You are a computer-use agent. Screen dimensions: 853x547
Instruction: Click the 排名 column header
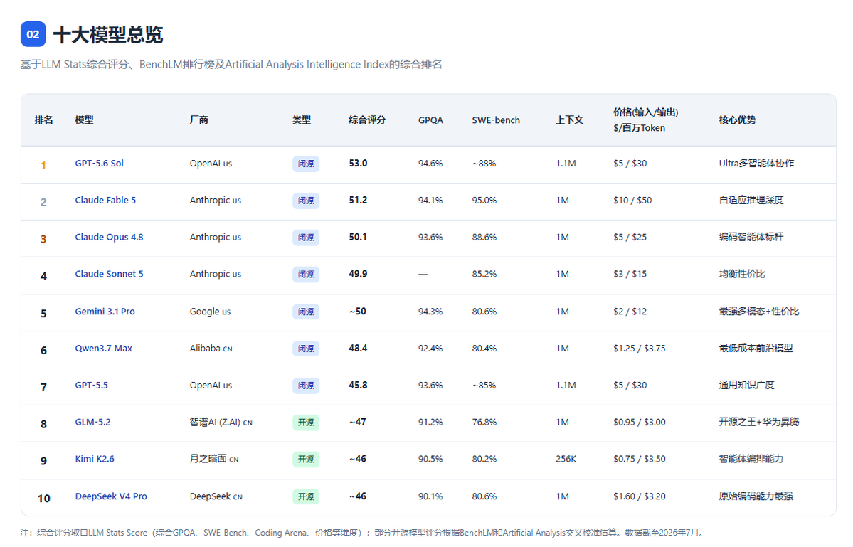43,120
